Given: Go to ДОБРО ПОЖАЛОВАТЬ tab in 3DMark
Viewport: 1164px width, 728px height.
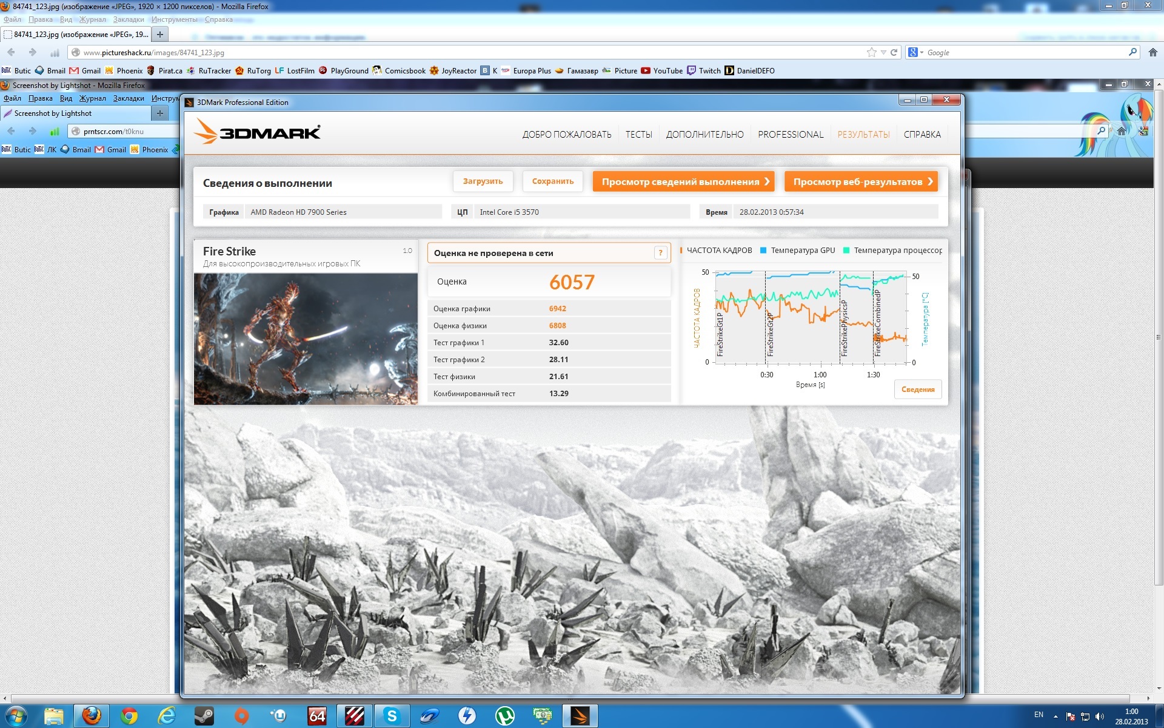Looking at the screenshot, I should coord(567,135).
